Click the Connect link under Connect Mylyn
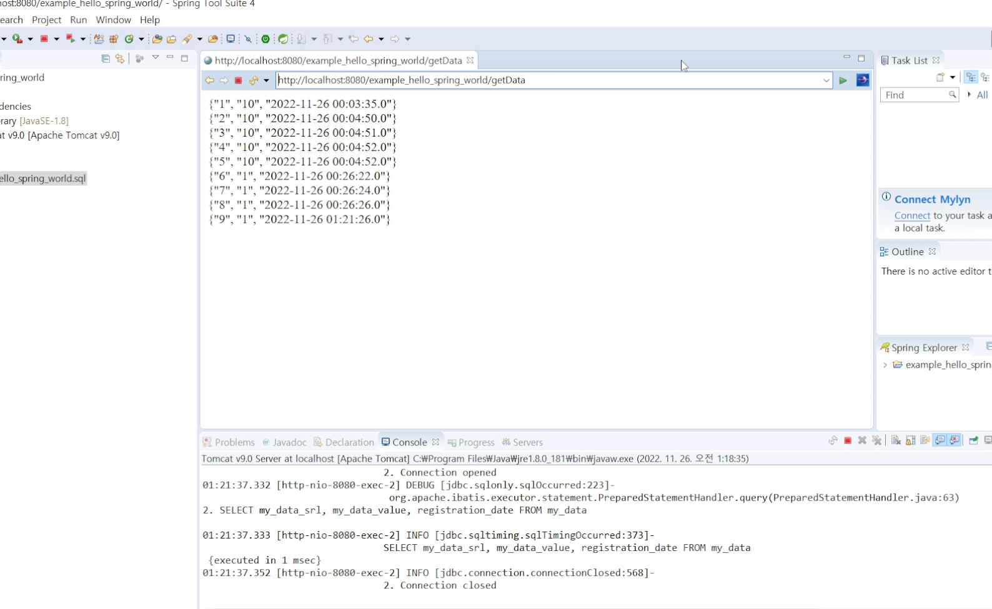This screenshot has height=609, width=992. (x=913, y=216)
